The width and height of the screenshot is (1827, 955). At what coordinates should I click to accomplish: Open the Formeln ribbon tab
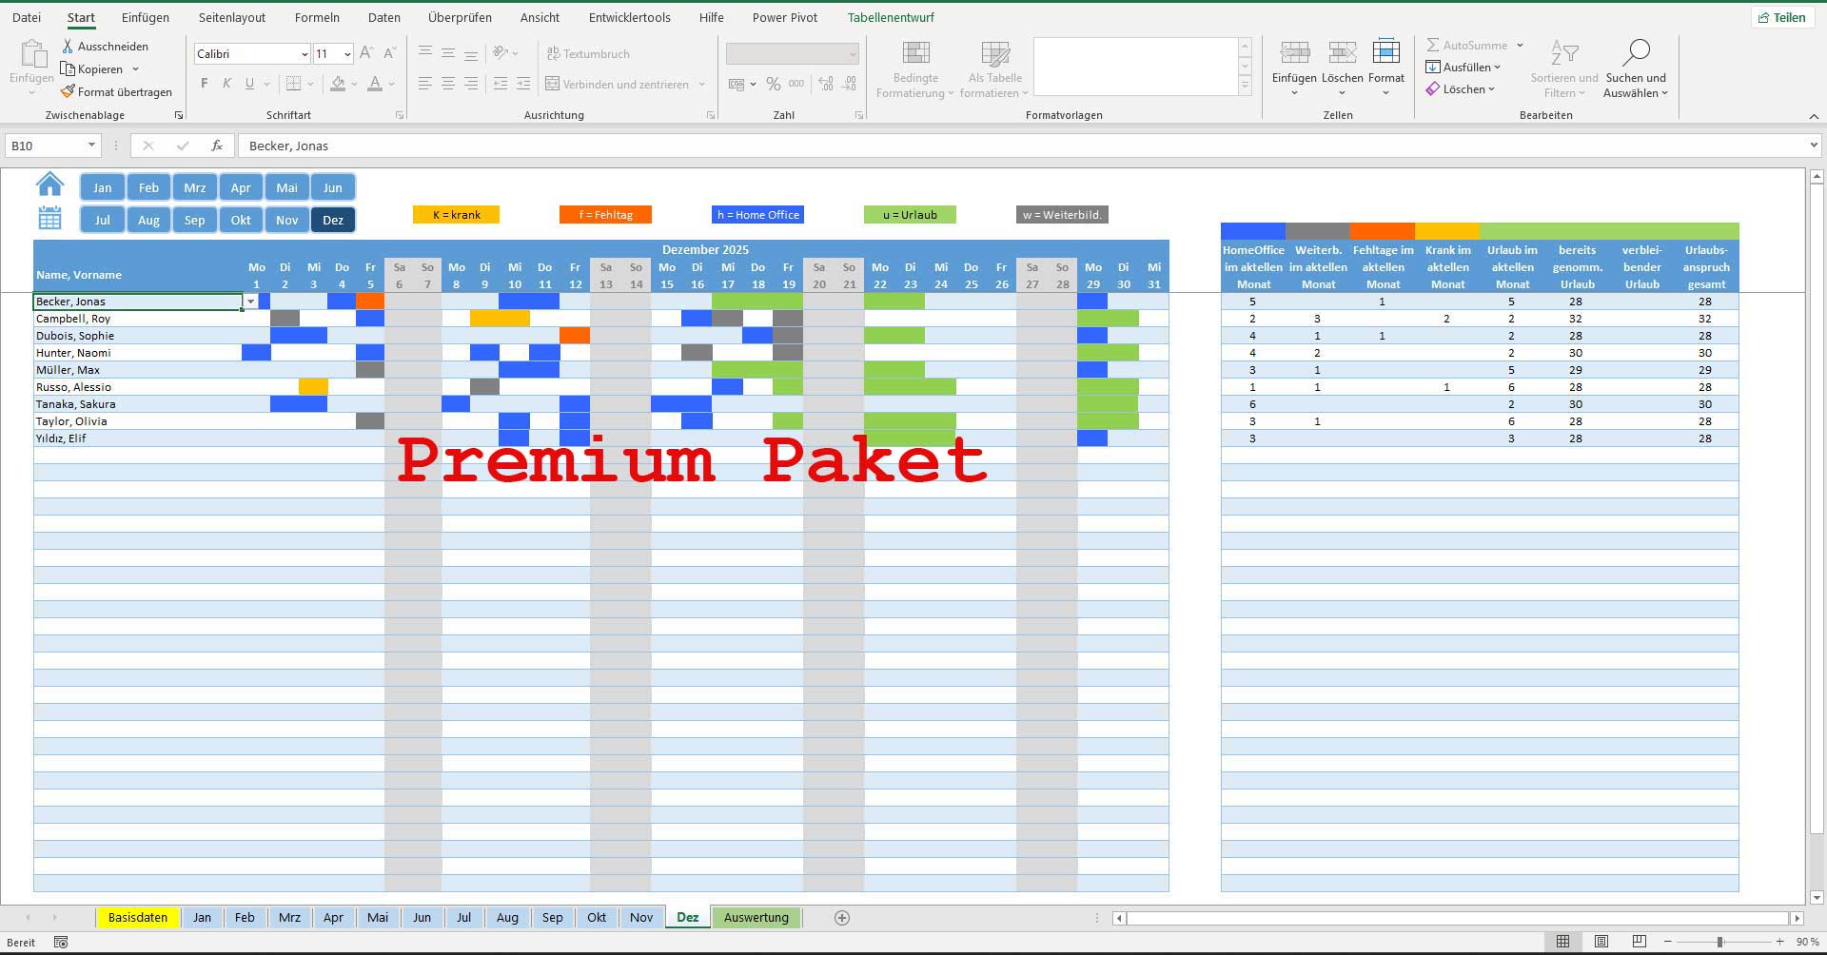tap(317, 17)
